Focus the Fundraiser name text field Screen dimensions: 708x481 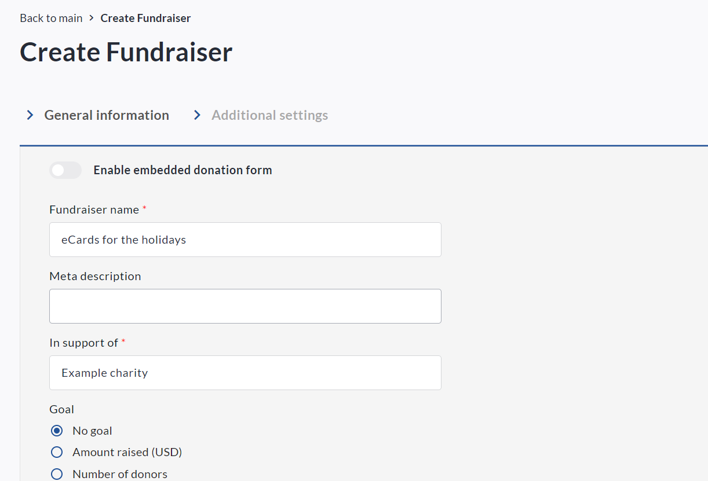coord(245,240)
